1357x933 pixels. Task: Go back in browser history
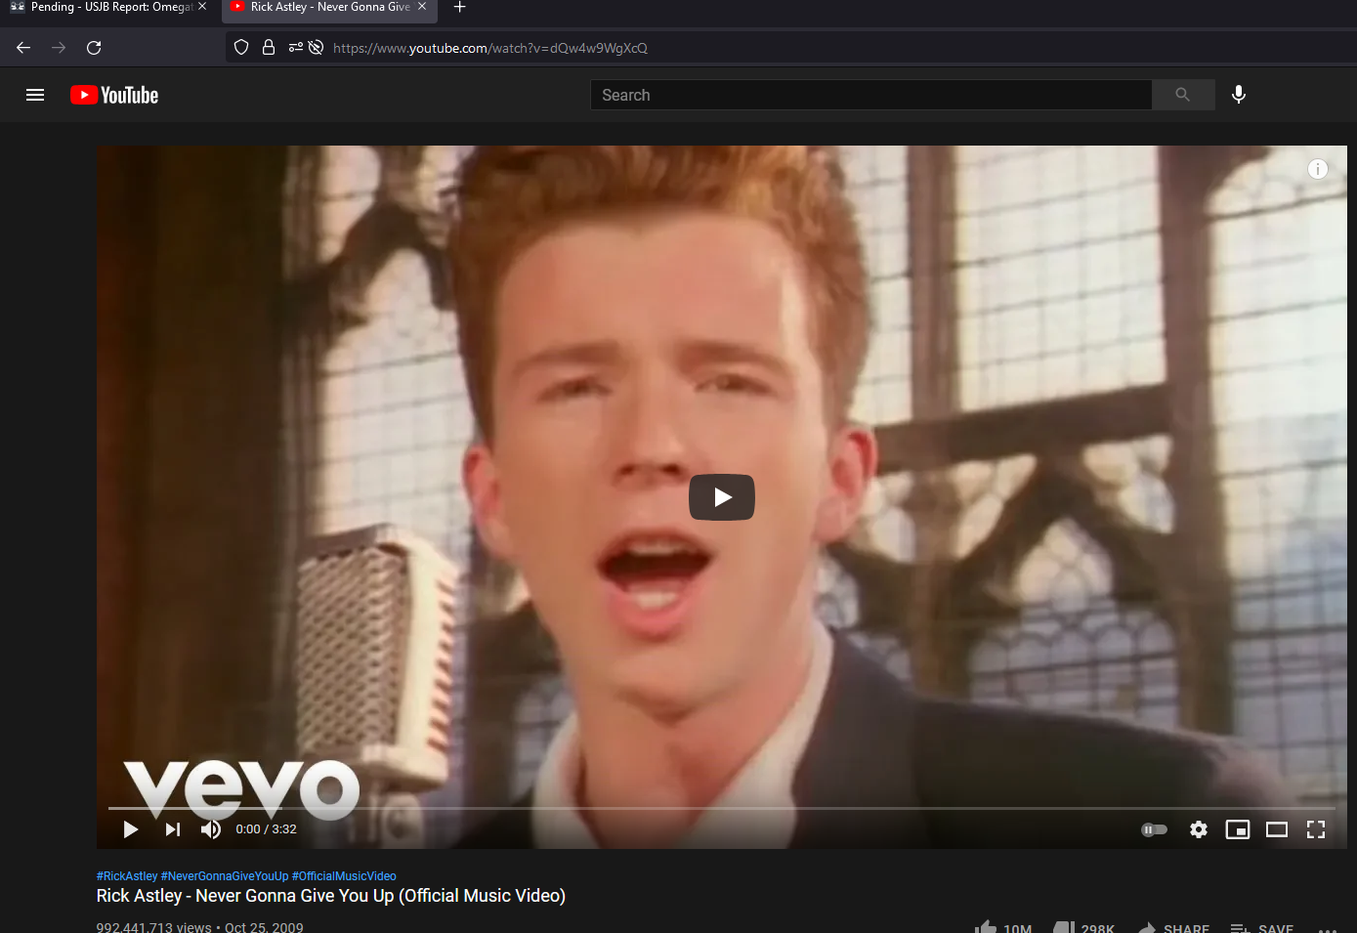pos(23,48)
